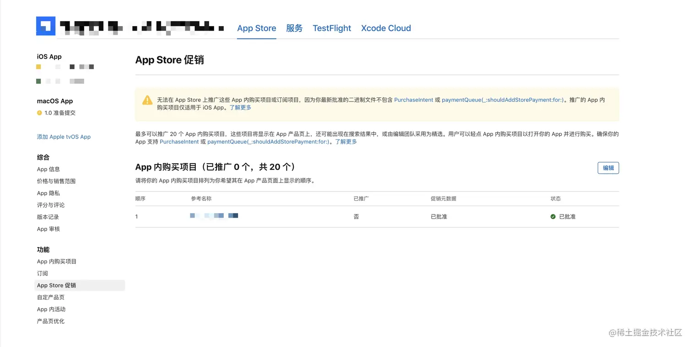Open the TestFlight tab
692x347 pixels.
pos(332,28)
